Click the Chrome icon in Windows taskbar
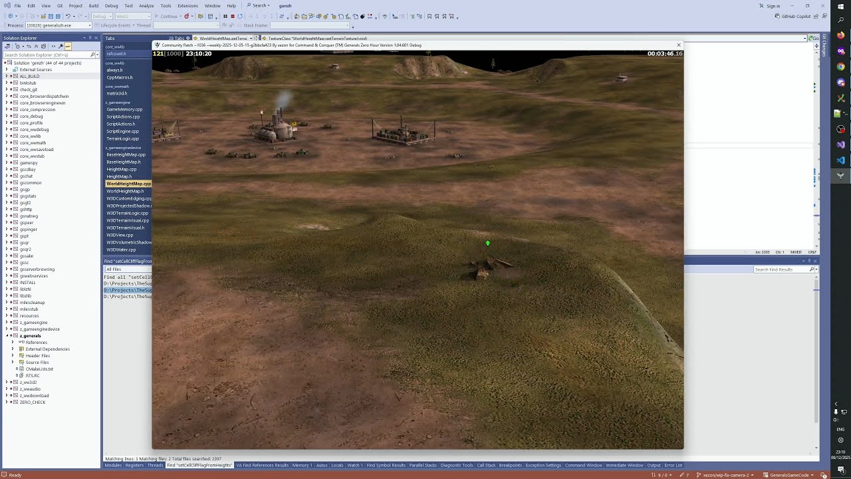 coord(841,67)
